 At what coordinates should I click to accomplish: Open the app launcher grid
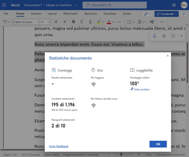(4, 5)
